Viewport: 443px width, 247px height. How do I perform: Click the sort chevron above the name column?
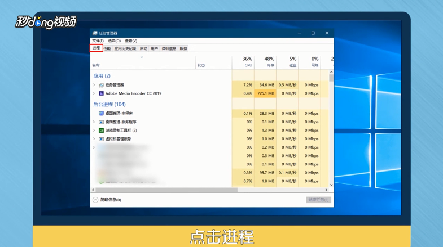[x=142, y=57]
